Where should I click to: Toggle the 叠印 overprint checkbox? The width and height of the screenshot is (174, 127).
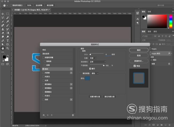(x=90, y=69)
